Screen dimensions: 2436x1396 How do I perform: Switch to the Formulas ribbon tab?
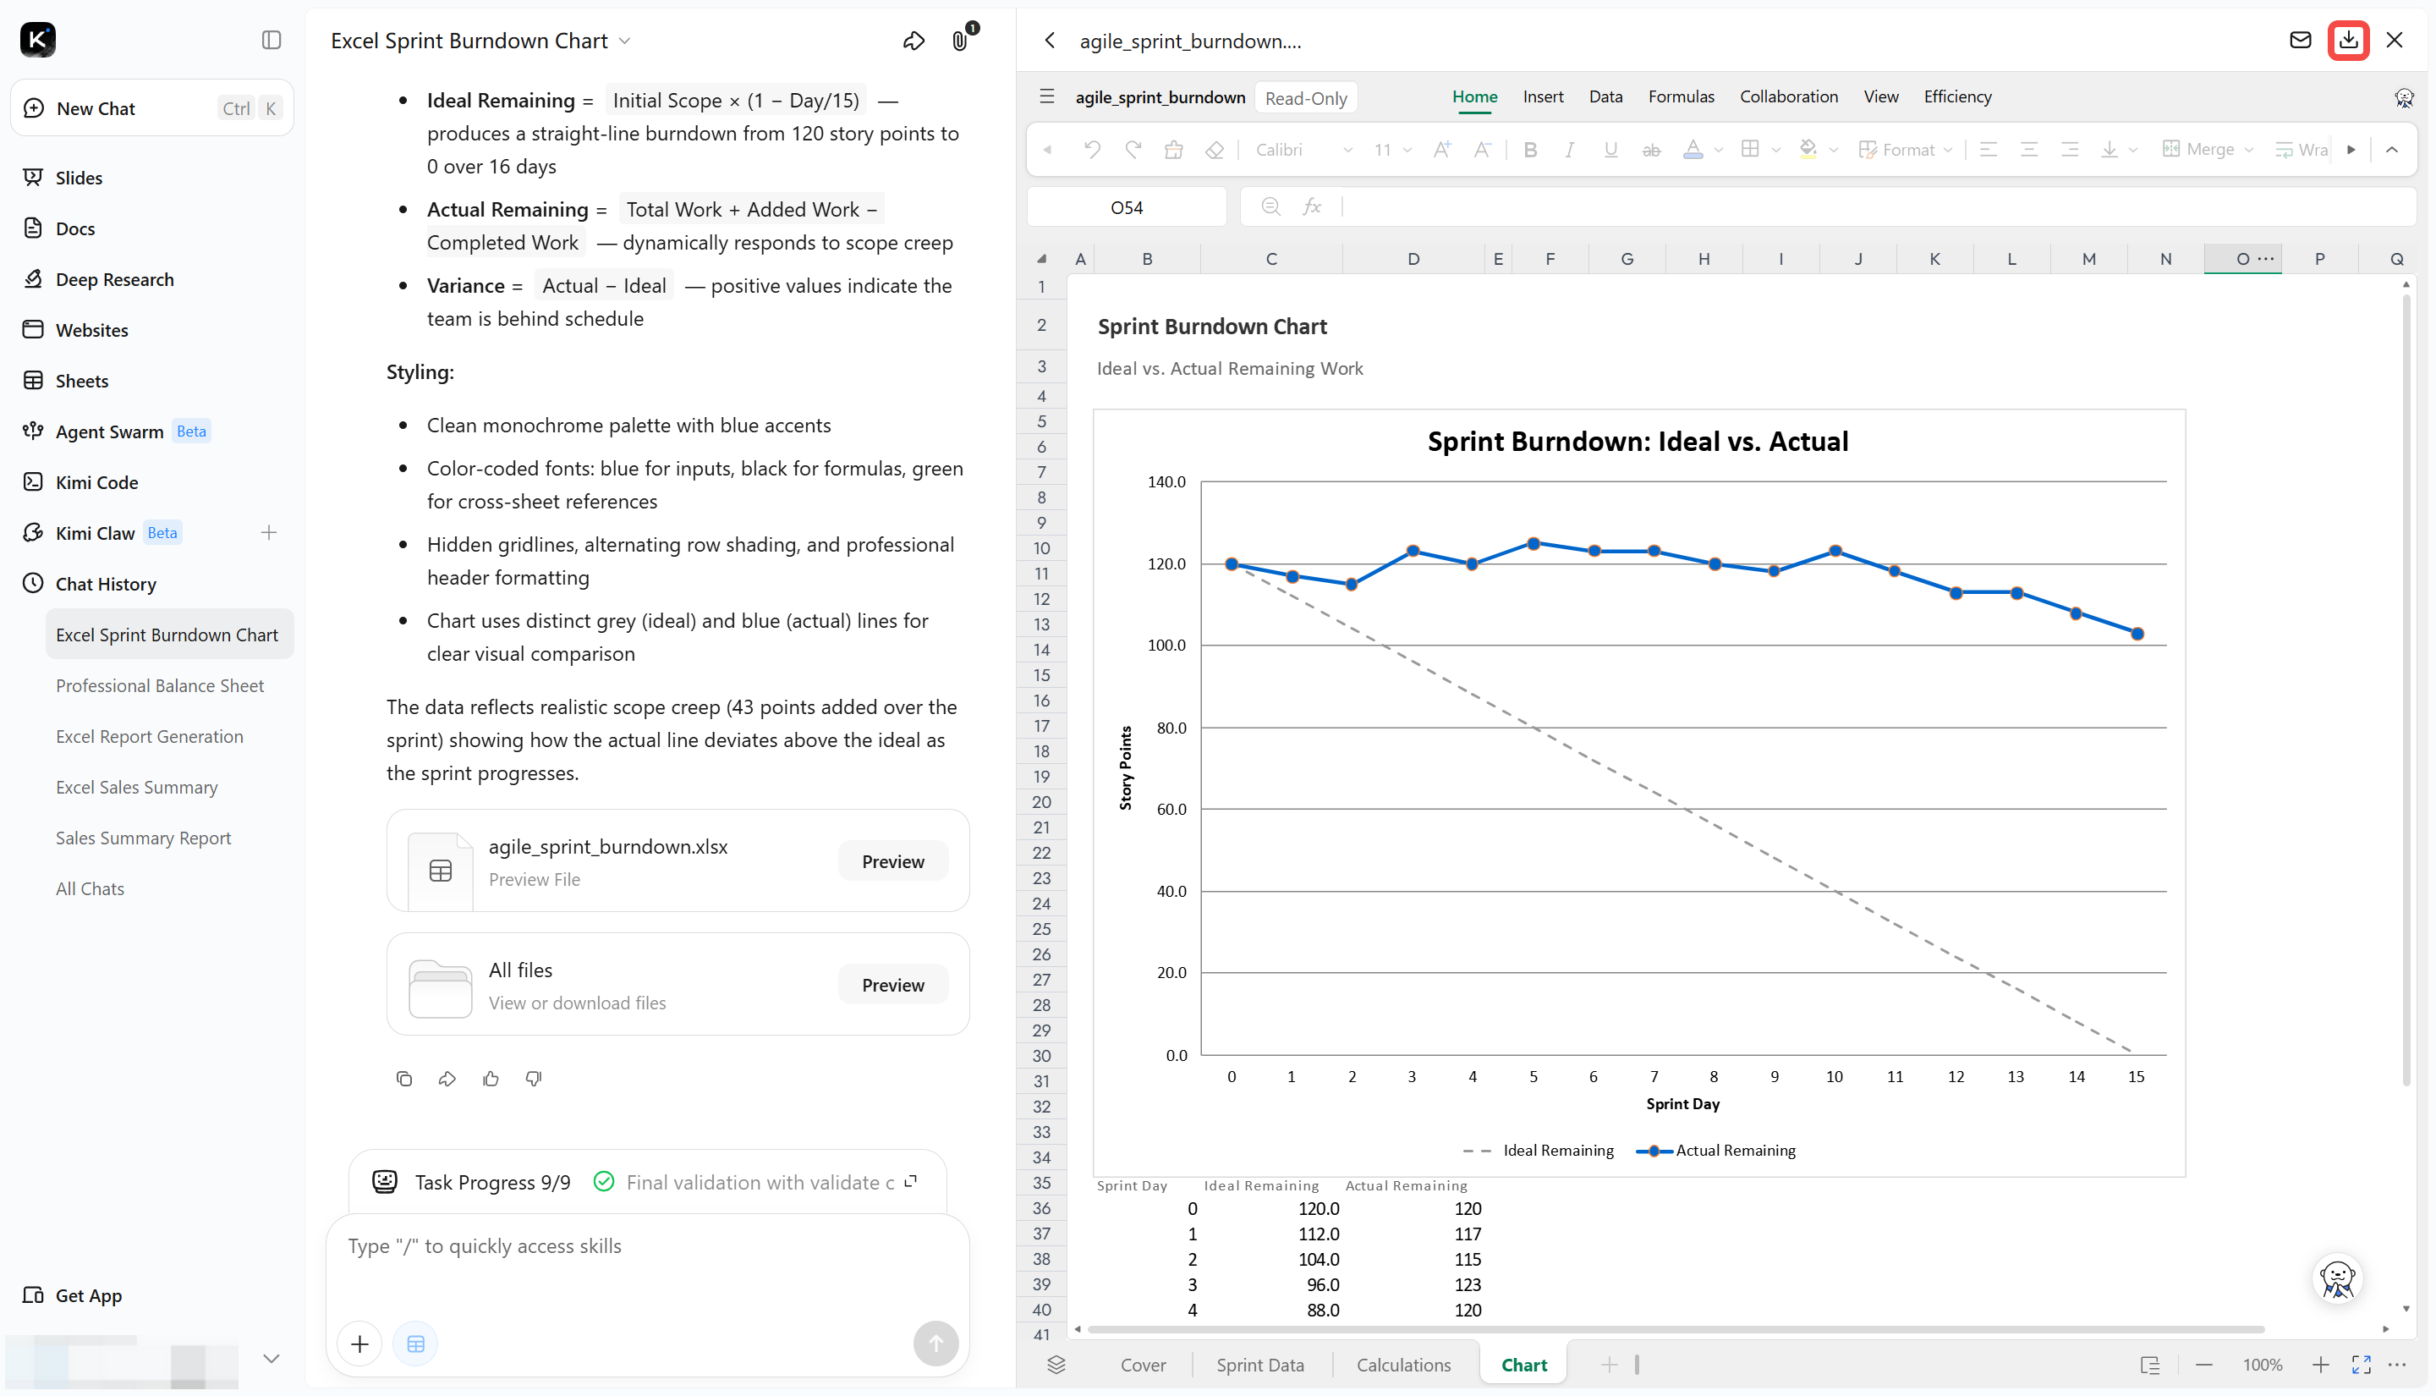1681,96
